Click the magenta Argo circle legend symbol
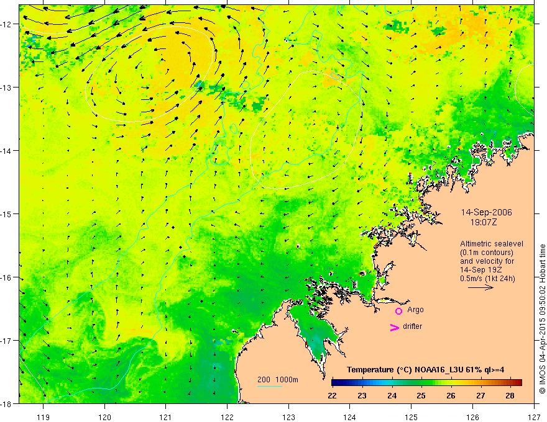The height and width of the screenshot is (422, 547). pyautogui.click(x=398, y=311)
